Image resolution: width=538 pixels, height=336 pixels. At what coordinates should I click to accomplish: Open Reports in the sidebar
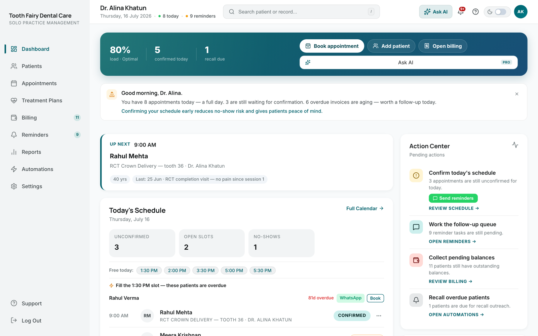(x=45, y=152)
